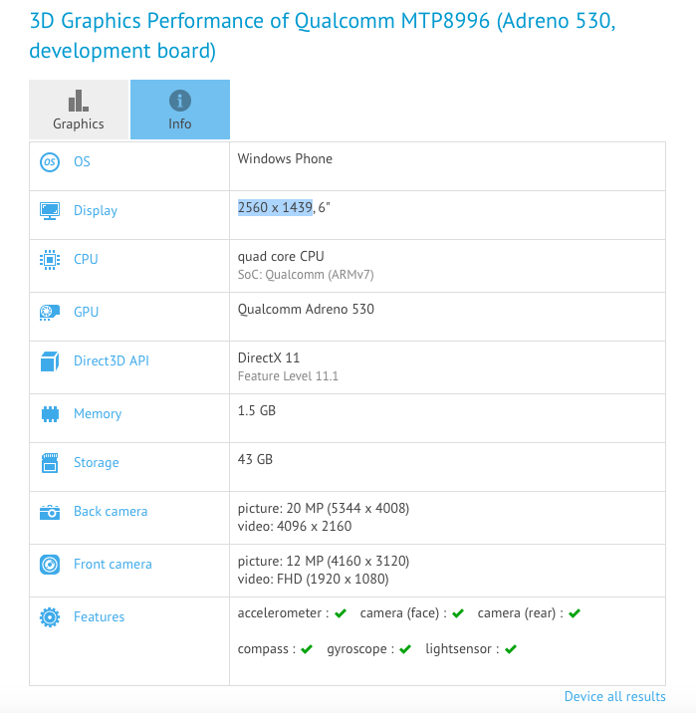
Task: Click the Memory chip icon
Action: coord(50,413)
